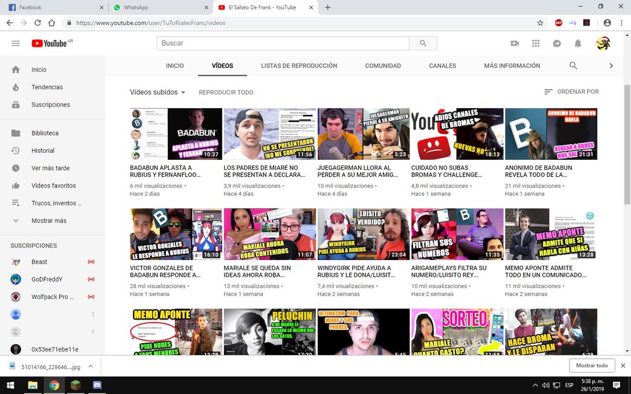Open the messages share icon

pos(557,44)
